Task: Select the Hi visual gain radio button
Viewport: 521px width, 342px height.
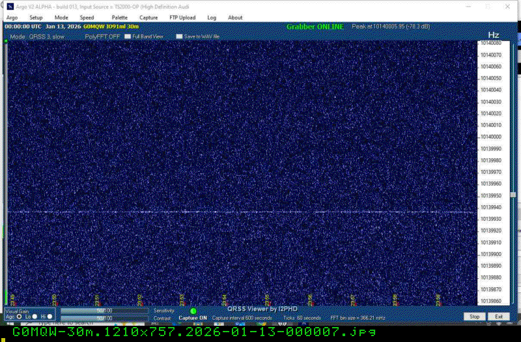Action: (49, 317)
